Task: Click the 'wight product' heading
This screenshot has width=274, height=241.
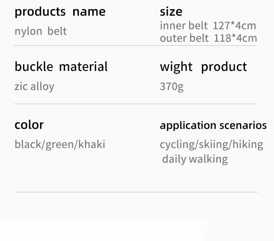Action: (203, 67)
